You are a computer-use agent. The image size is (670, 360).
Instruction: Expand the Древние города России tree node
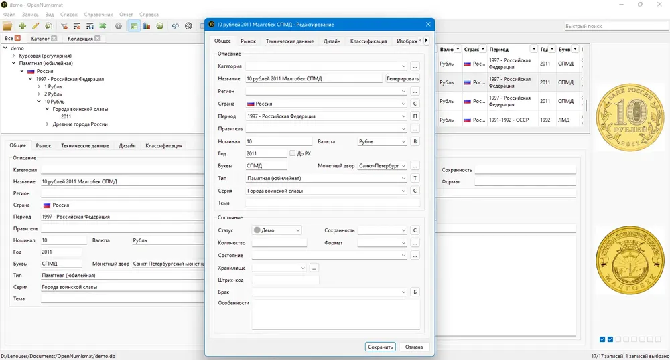click(x=47, y=124)
